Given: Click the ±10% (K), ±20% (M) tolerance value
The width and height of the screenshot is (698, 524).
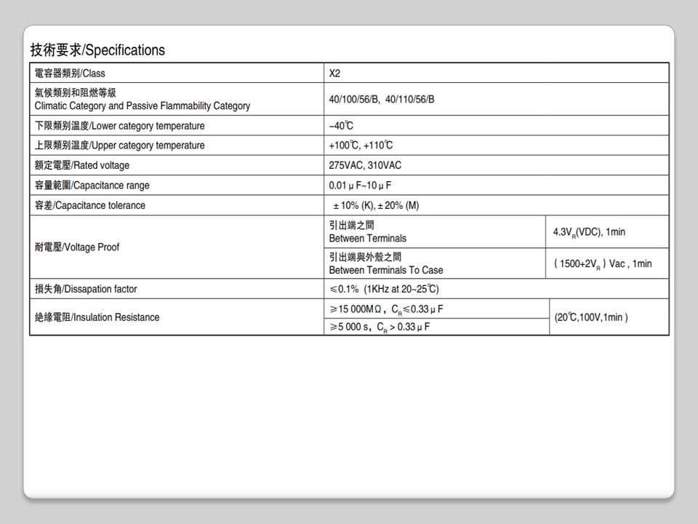Looking at the screenshot, I should pyautogui.click(x=376, y=205).
